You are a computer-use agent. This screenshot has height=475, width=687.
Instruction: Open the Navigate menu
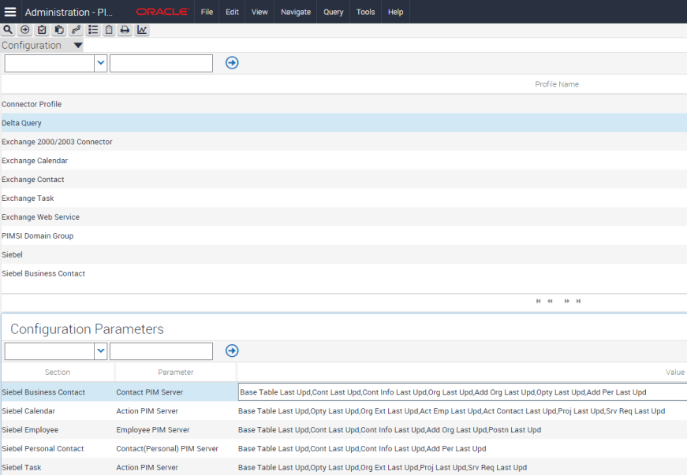tap(296, 12)
